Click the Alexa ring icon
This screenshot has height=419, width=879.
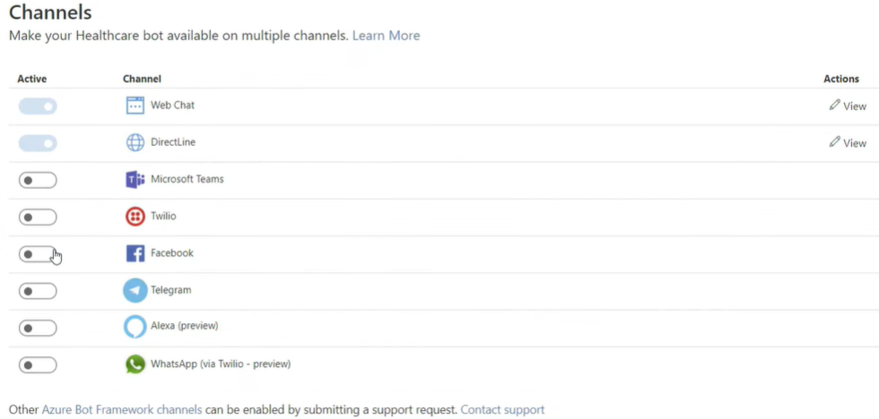[135, 328]
